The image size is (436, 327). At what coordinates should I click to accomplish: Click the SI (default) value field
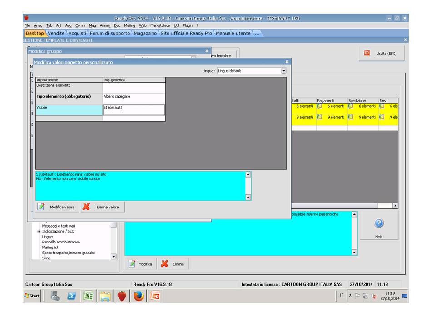click(x=134, y=110)
